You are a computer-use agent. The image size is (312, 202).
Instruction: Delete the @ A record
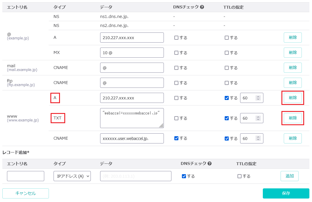(x=293, y=37)
